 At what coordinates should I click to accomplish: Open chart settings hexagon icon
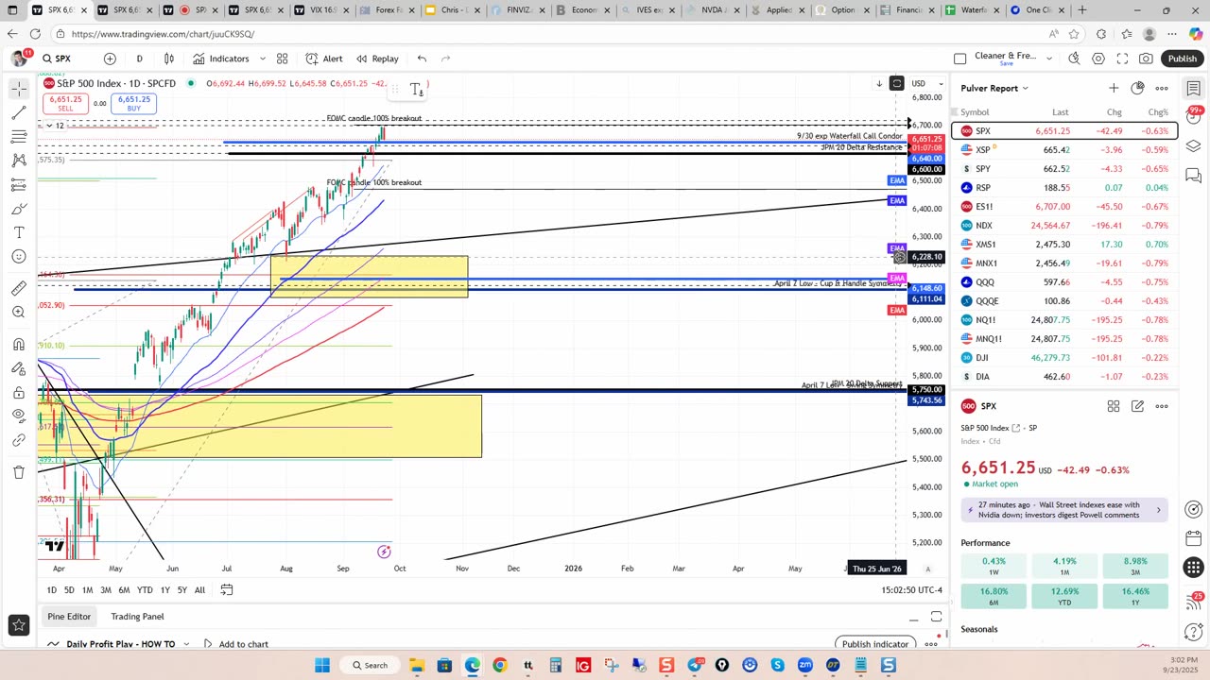coord(1098,59)
